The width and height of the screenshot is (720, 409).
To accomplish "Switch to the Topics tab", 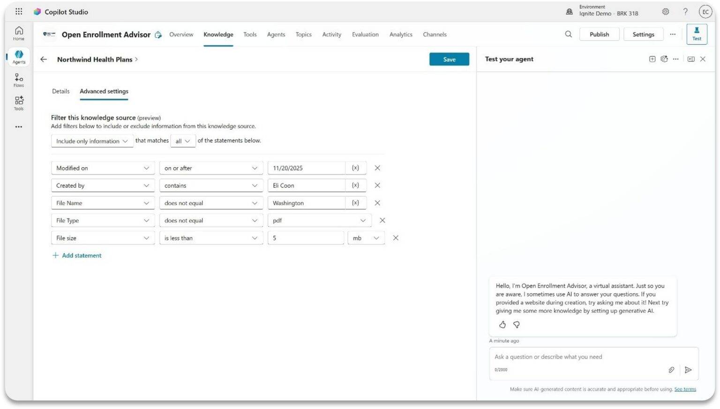I will coord(303,35).
